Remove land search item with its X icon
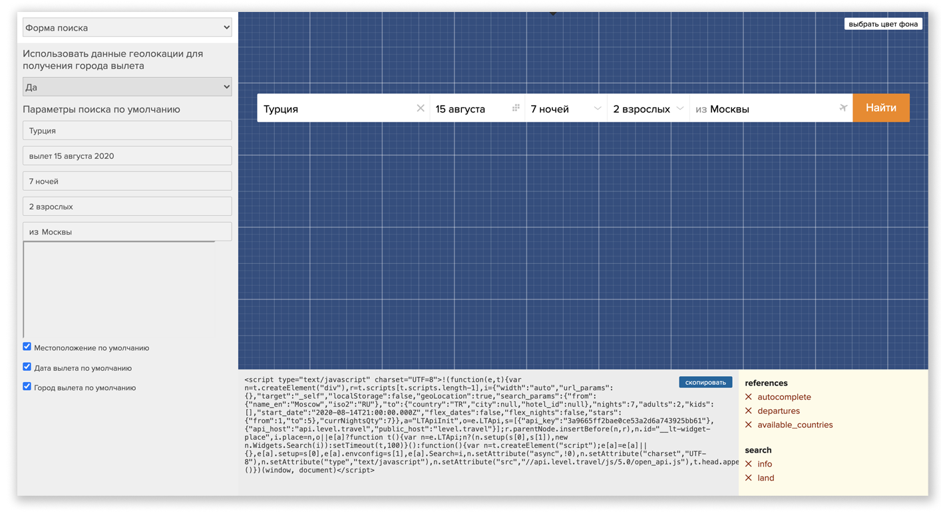Viewport: 941px width, 515px height. click(x=749, y=478)
